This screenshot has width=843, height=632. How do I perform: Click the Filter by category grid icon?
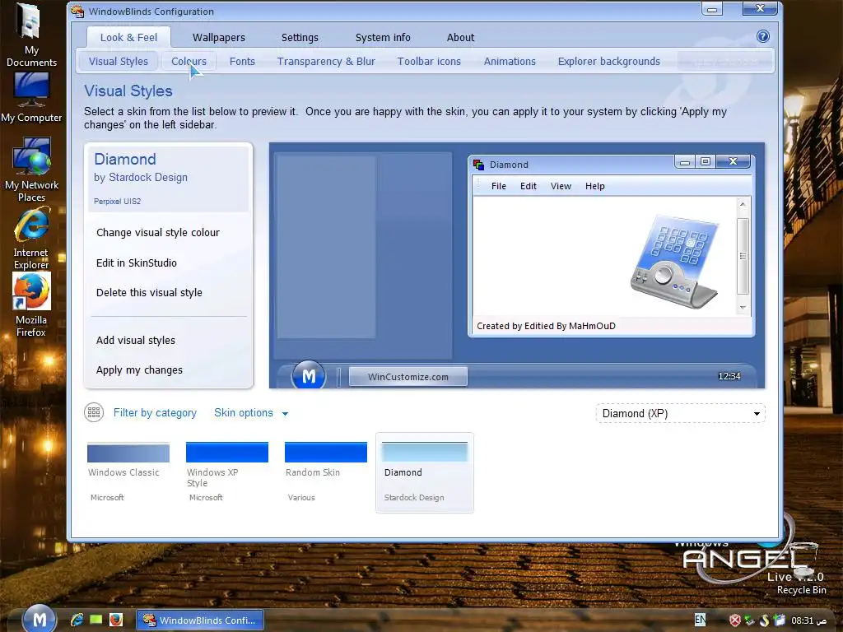[94, 413]
